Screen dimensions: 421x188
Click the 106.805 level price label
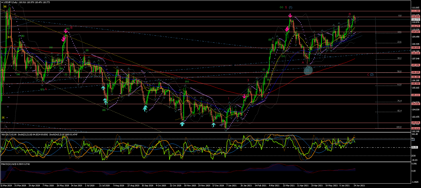pos(415,72)
